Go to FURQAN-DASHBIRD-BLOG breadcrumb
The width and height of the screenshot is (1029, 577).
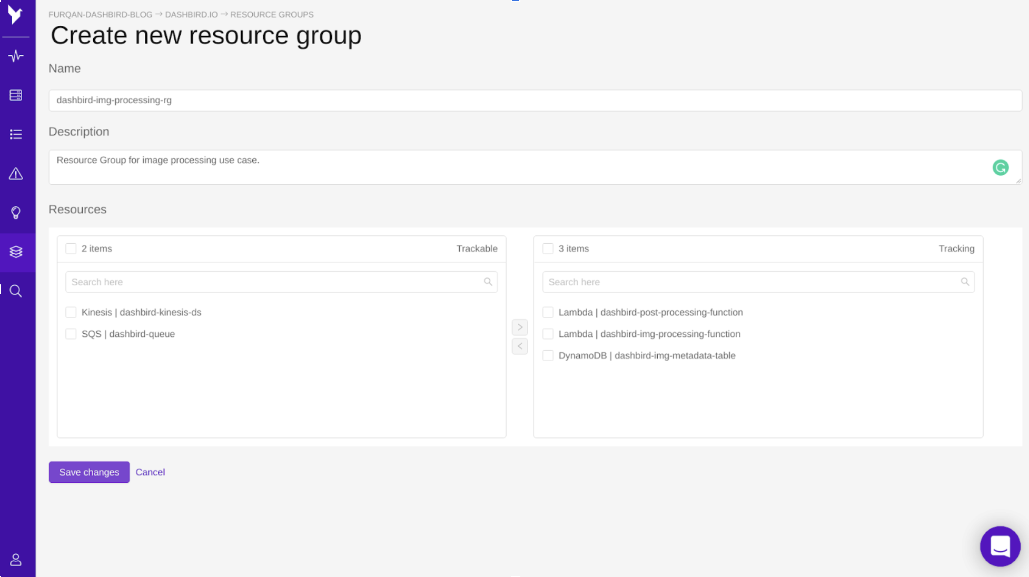[100, 15]
